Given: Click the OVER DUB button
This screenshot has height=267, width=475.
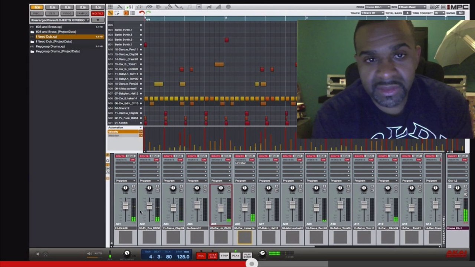Looking at the screenshot, I should click(x=213, y=256).
